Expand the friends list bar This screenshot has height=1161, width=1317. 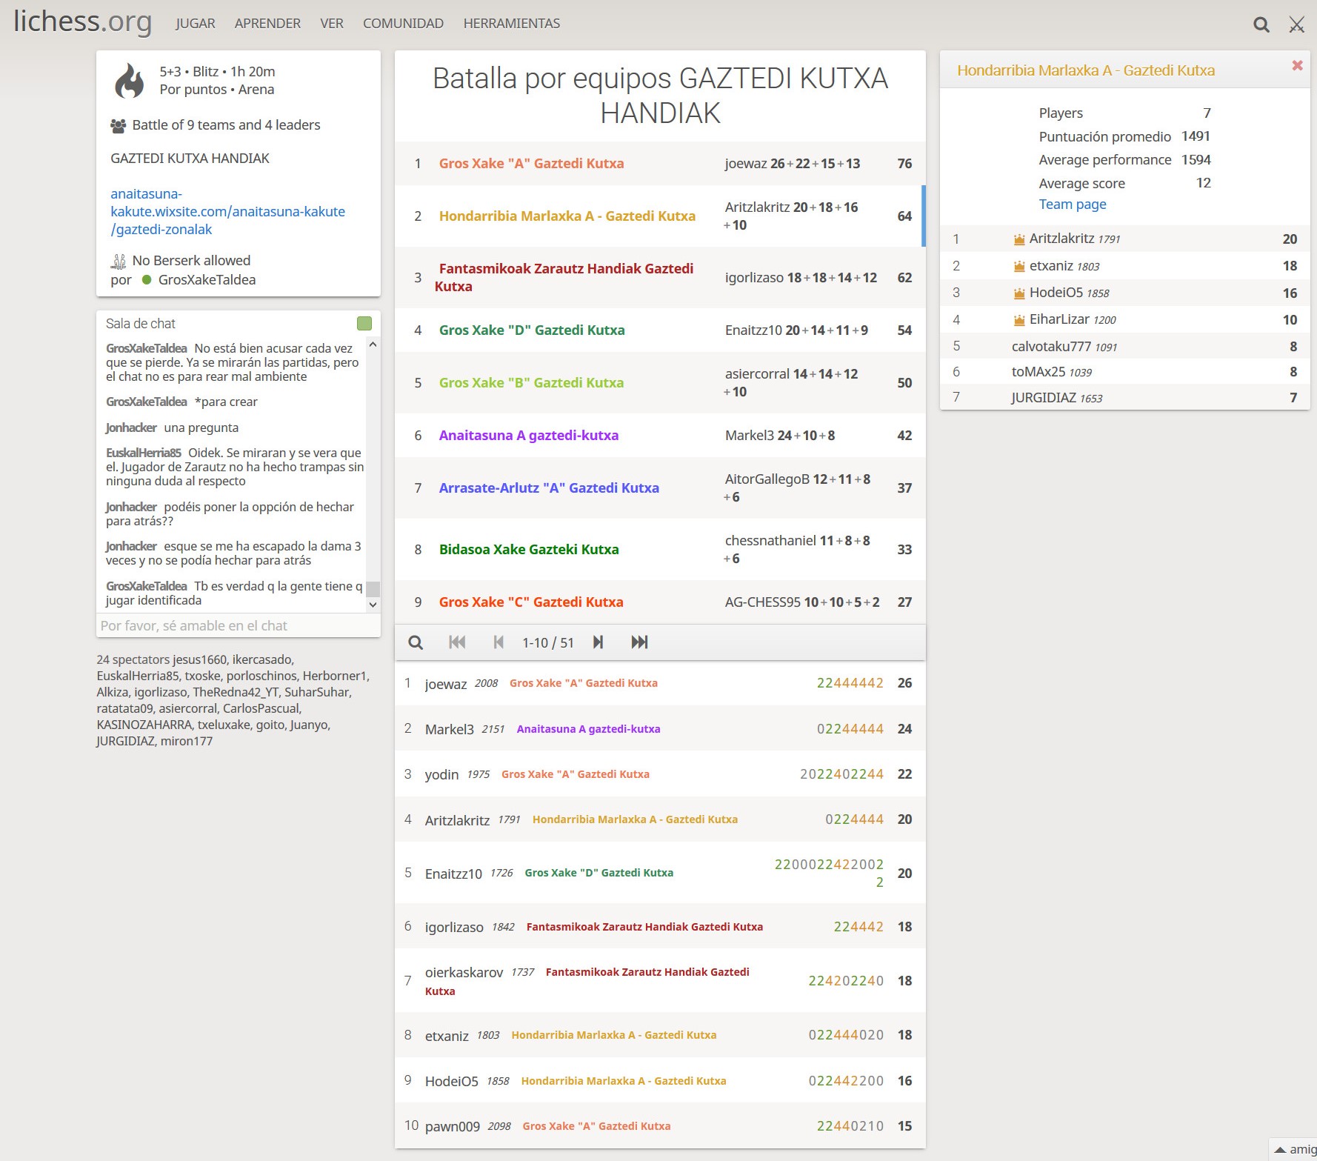(x=1293, y=1149)
